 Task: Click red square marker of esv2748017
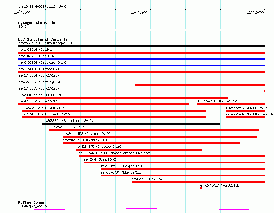(x=201, y=188)
